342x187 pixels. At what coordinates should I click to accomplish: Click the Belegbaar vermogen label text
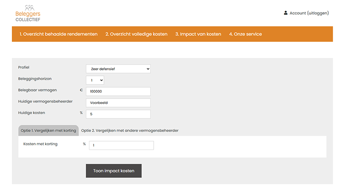(37, 90)
